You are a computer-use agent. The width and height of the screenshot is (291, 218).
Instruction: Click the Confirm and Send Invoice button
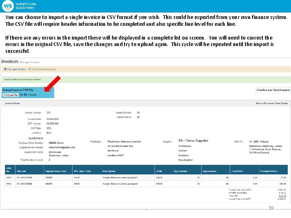(273, 90)
